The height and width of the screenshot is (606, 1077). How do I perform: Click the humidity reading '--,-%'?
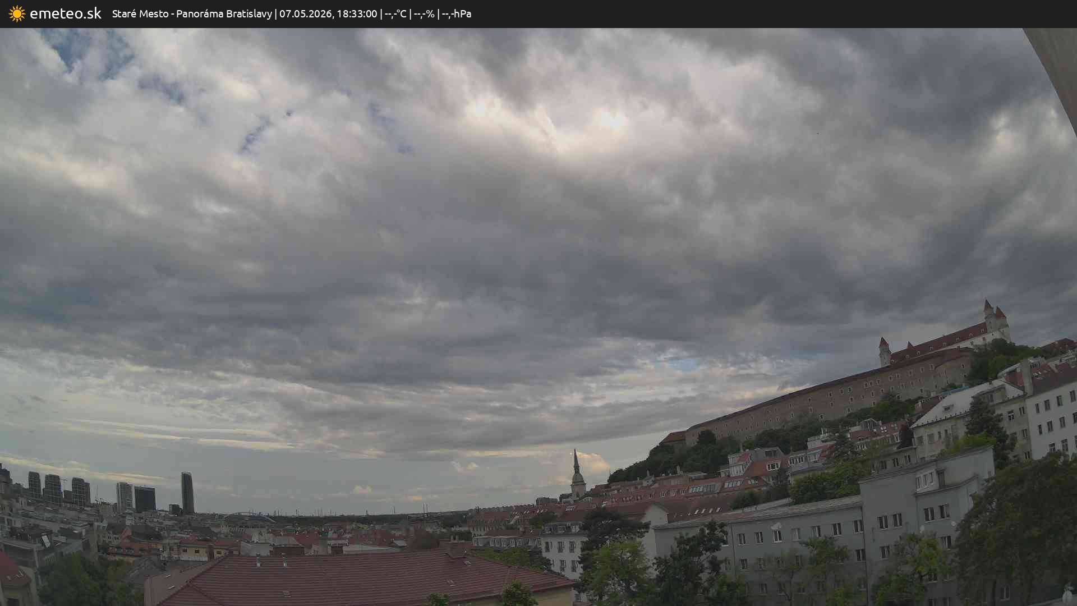click(424, 14)
